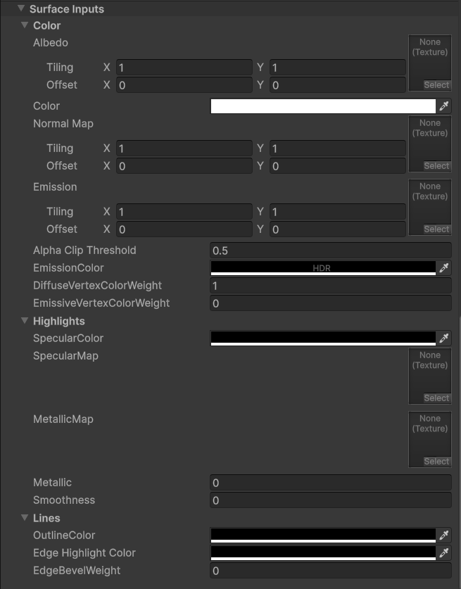Open the white Color swatch picker
The height and width of the screenshot is (589, 461).
coord(323,106)
